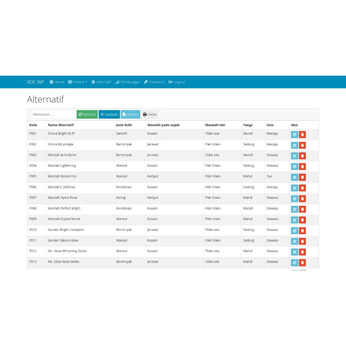Viewport: 346px width, 346px height.
Task: Add a new alternative with Tambah
Action: 109,114
